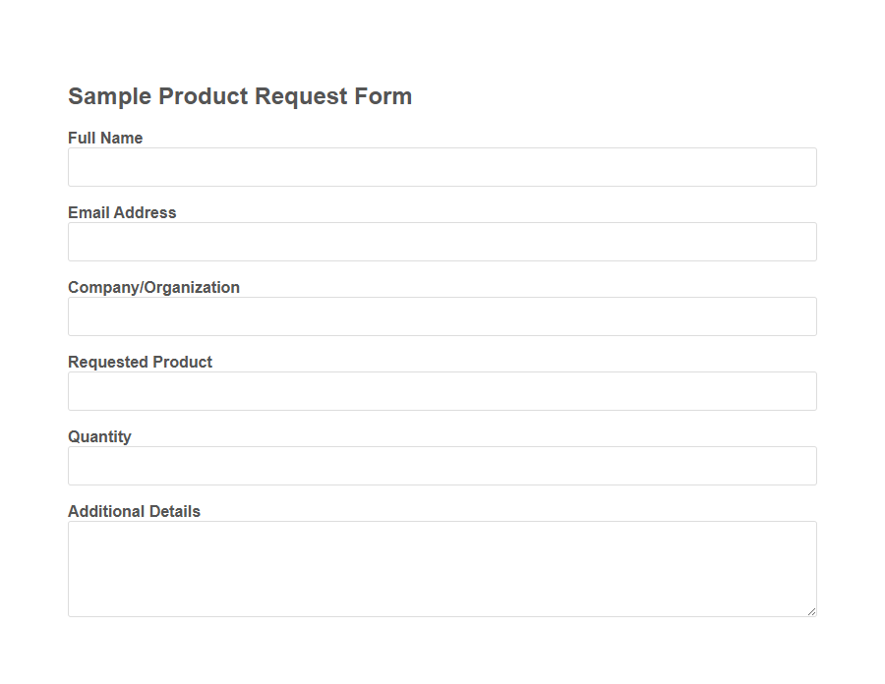Select the Quantity label
885x684 pixels.
[x=99, y=436]
